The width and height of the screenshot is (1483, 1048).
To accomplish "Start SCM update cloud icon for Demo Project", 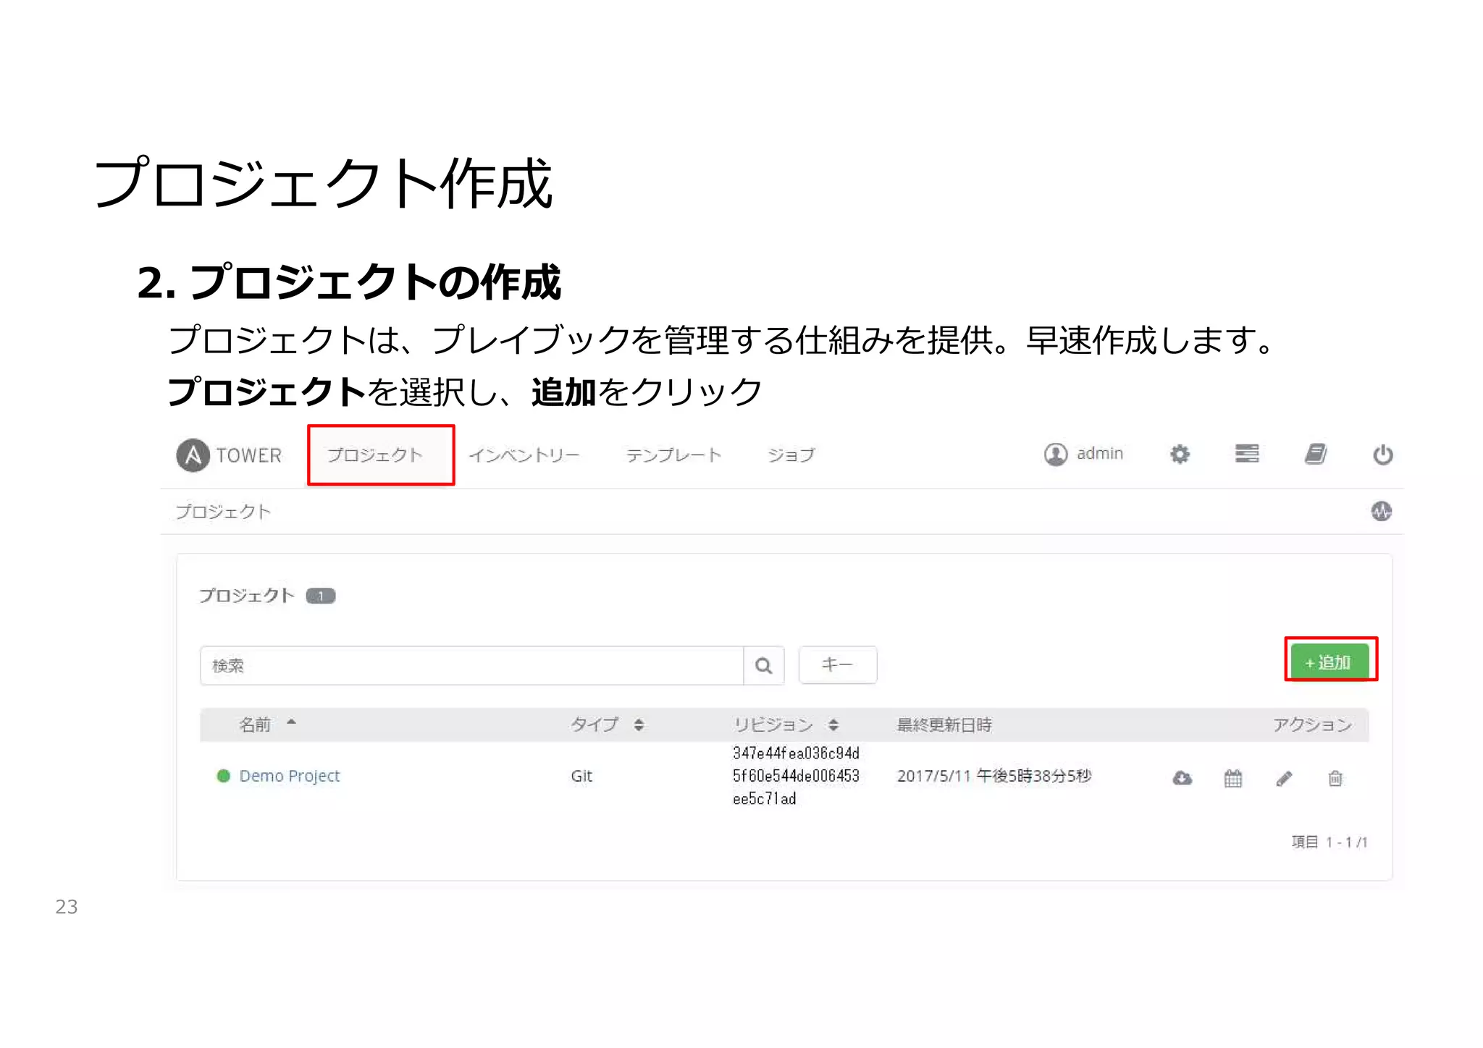I will [1182, 778].
